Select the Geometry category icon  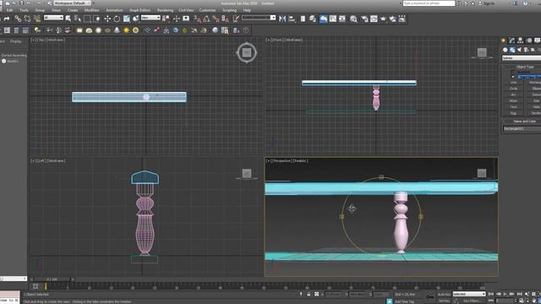point(505,50)
